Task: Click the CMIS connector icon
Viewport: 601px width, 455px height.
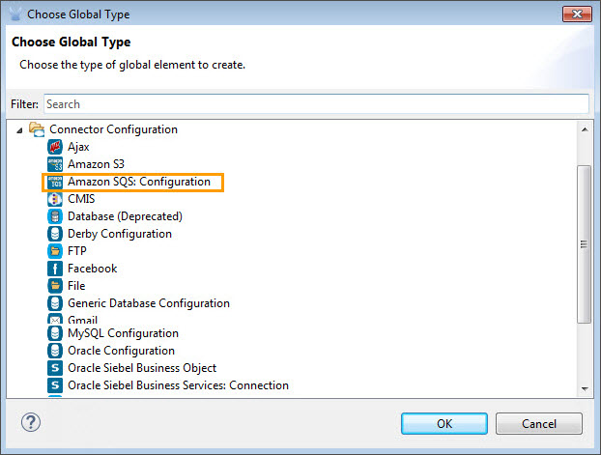Action: pos(55,199)
